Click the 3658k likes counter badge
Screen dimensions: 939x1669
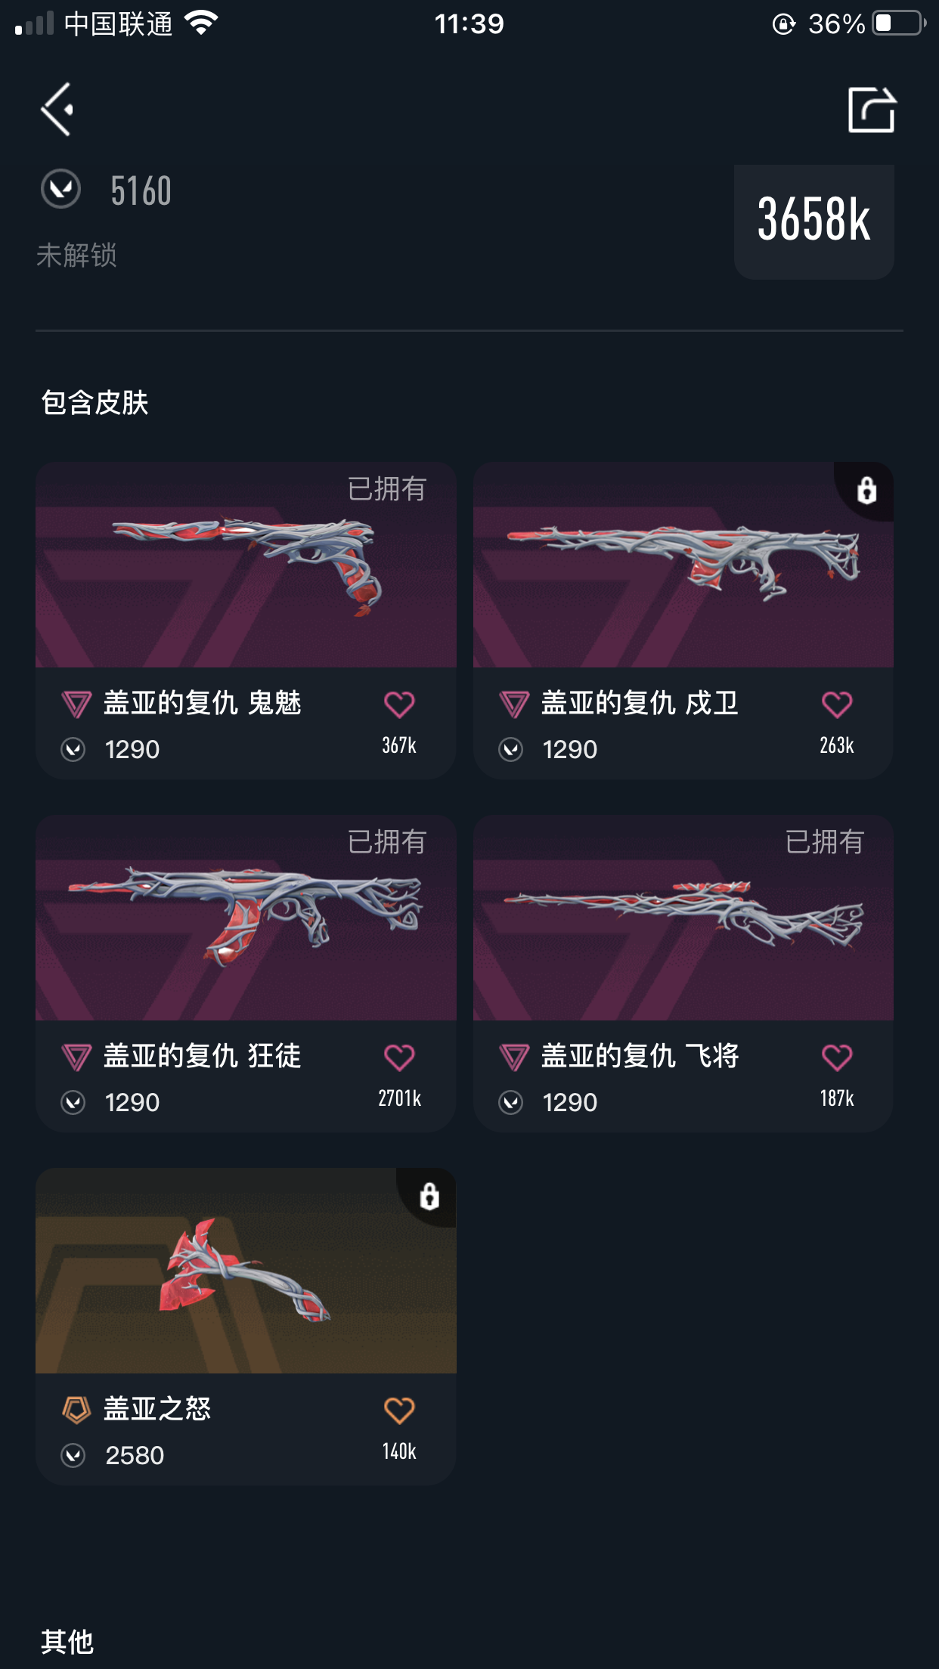tap(813, 221)
